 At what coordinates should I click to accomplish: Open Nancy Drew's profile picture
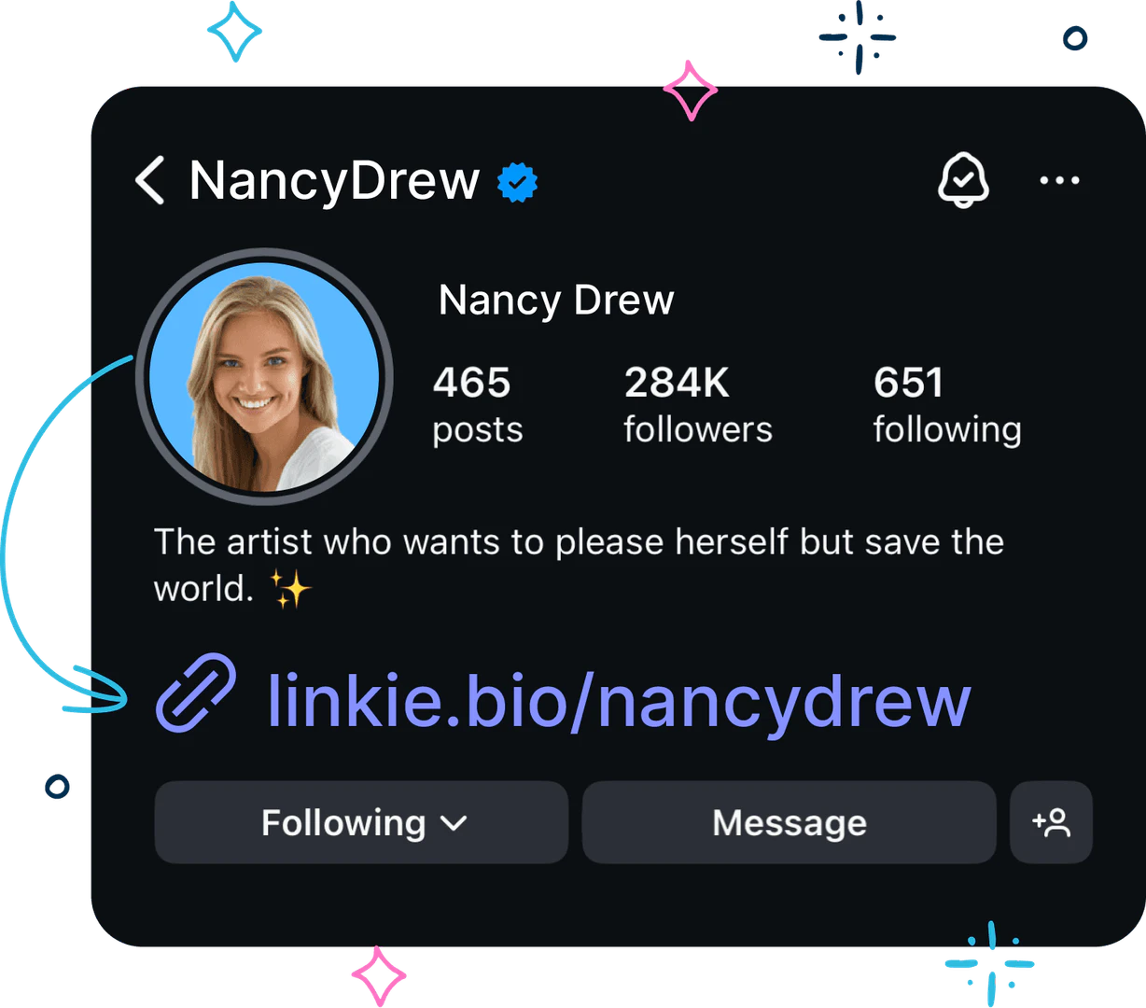coord(264,376)
